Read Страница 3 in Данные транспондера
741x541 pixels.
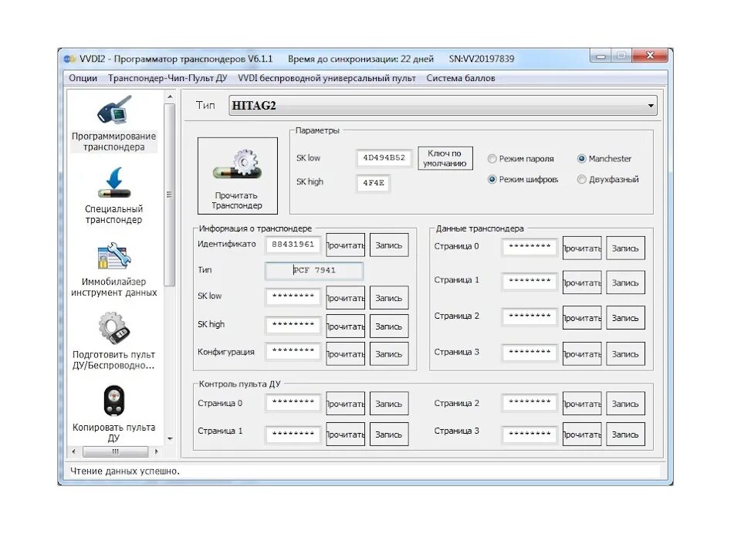point(582,354)
